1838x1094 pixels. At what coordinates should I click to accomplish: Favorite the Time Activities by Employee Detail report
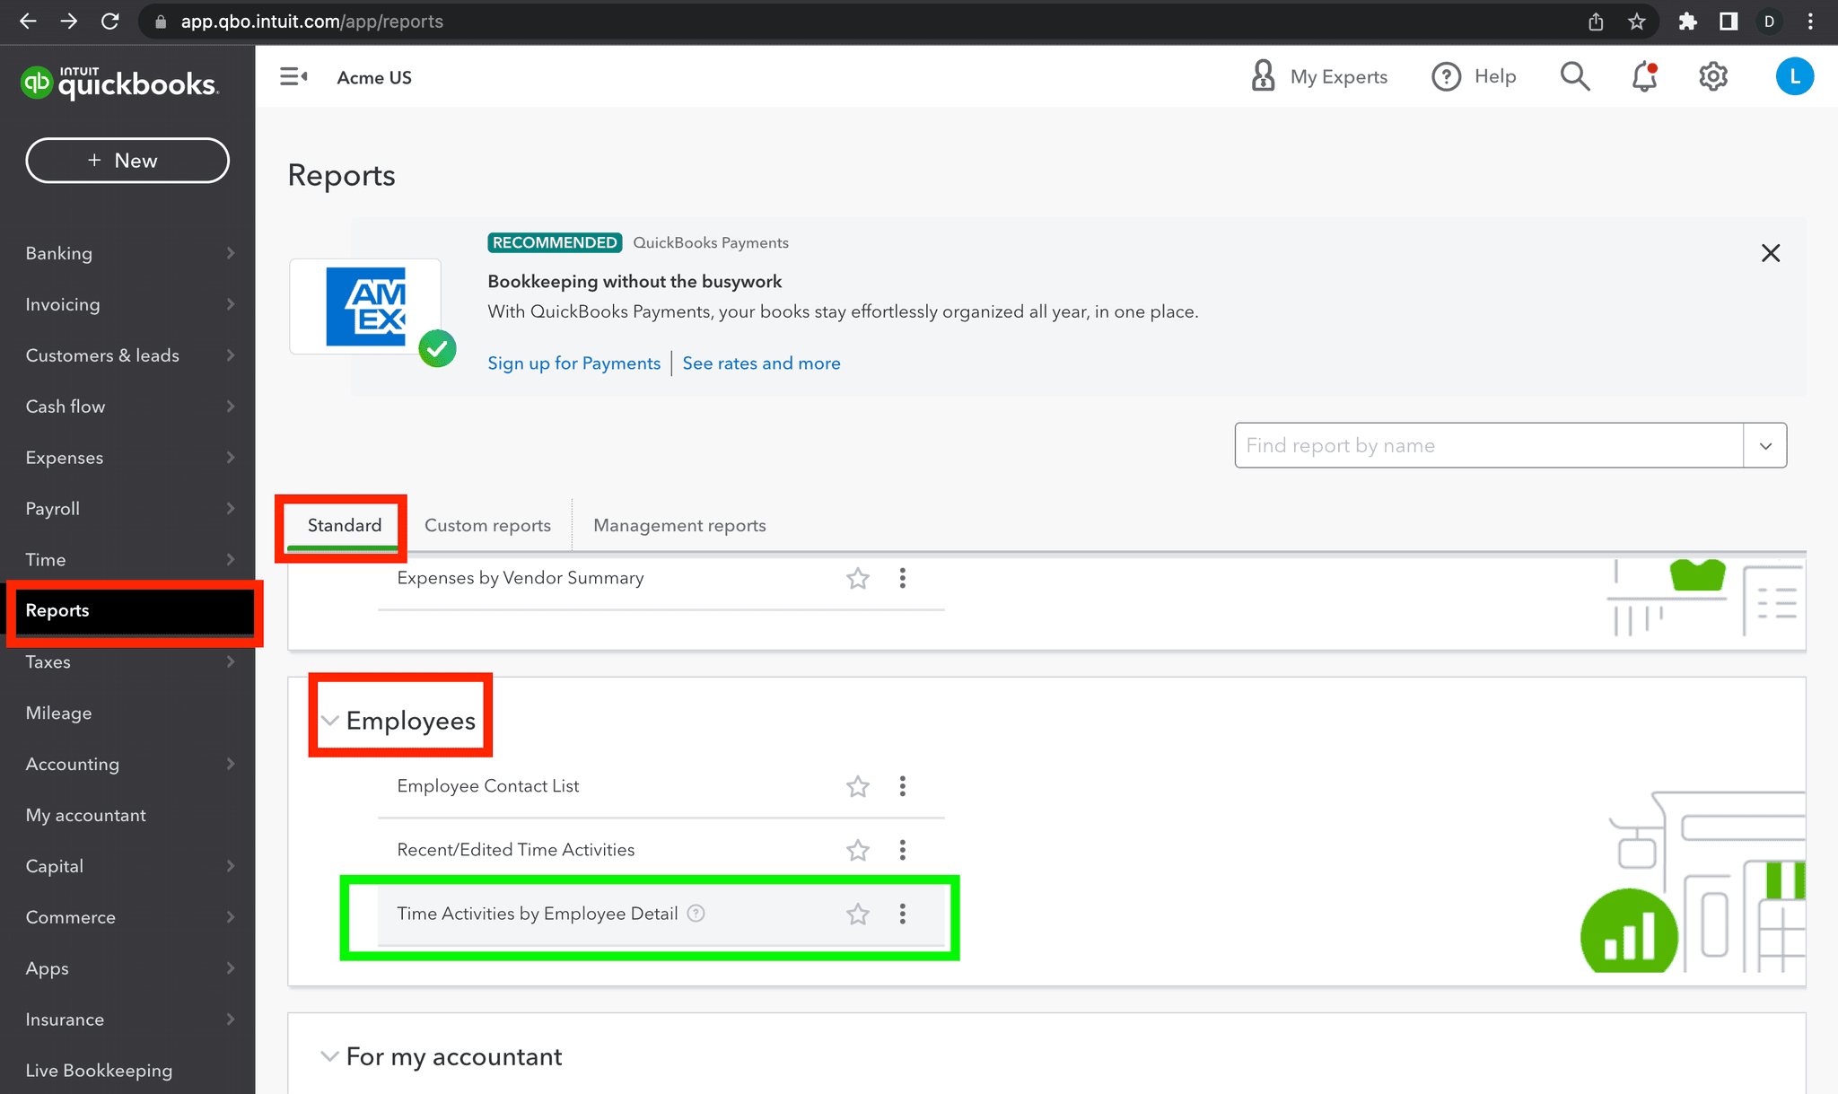pos(857,914)
